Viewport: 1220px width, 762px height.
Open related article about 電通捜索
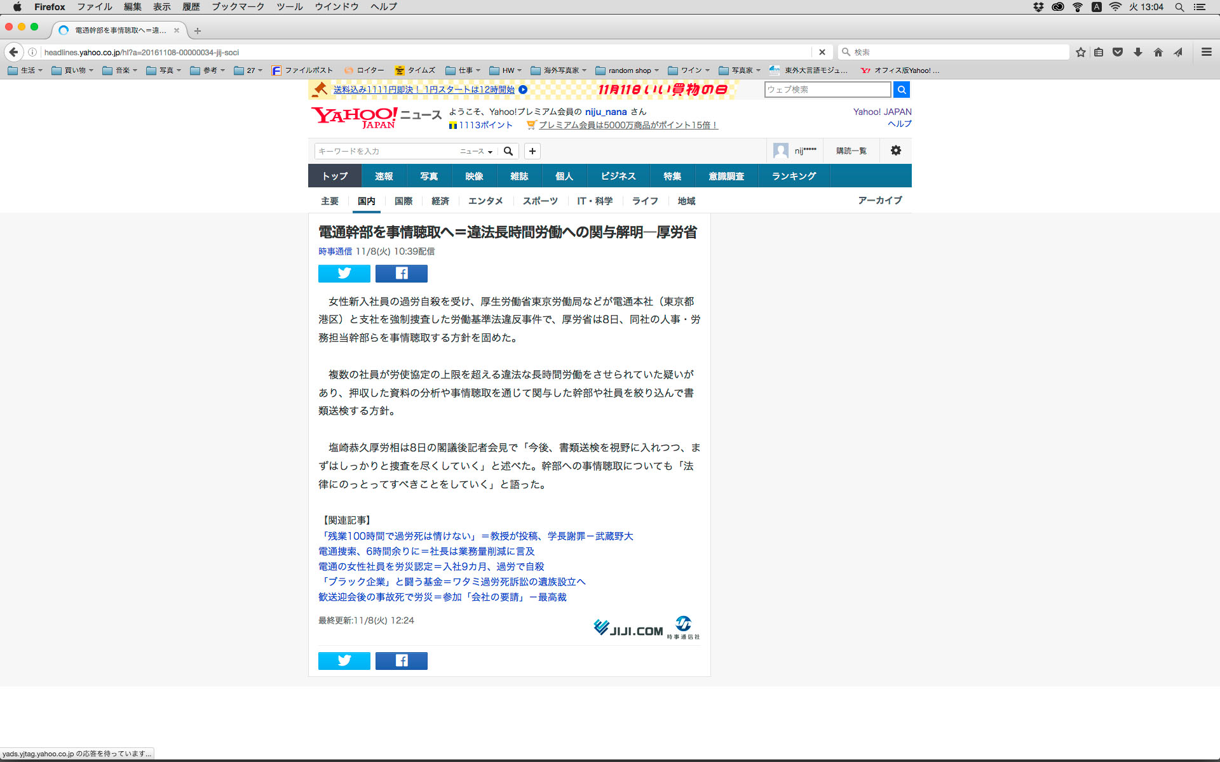(426, 551)
